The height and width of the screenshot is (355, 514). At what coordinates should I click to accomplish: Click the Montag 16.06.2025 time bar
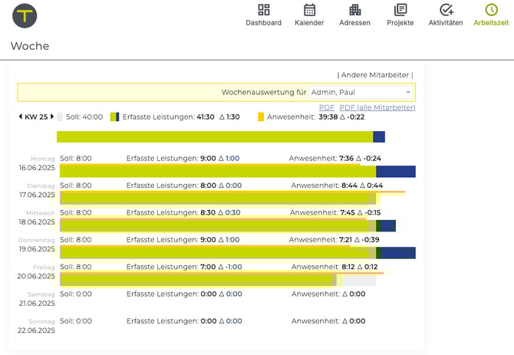238,171
